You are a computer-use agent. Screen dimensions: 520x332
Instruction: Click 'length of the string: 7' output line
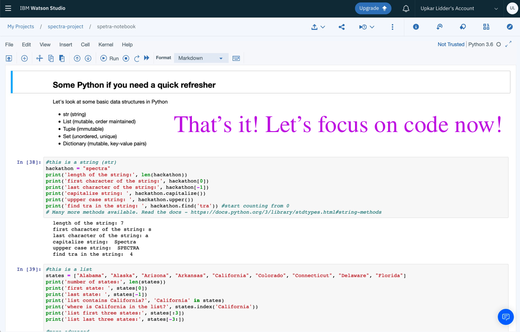[88, 223]
